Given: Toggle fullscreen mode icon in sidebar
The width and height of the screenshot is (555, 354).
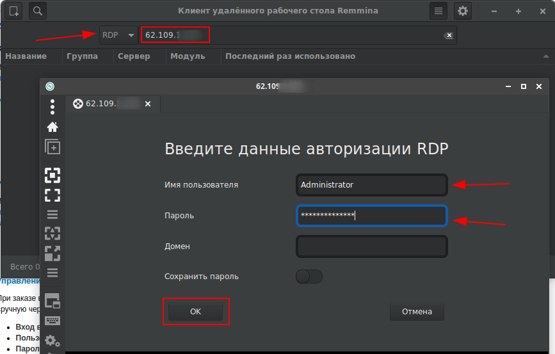Looking at the screenshot, I should 52,195.
